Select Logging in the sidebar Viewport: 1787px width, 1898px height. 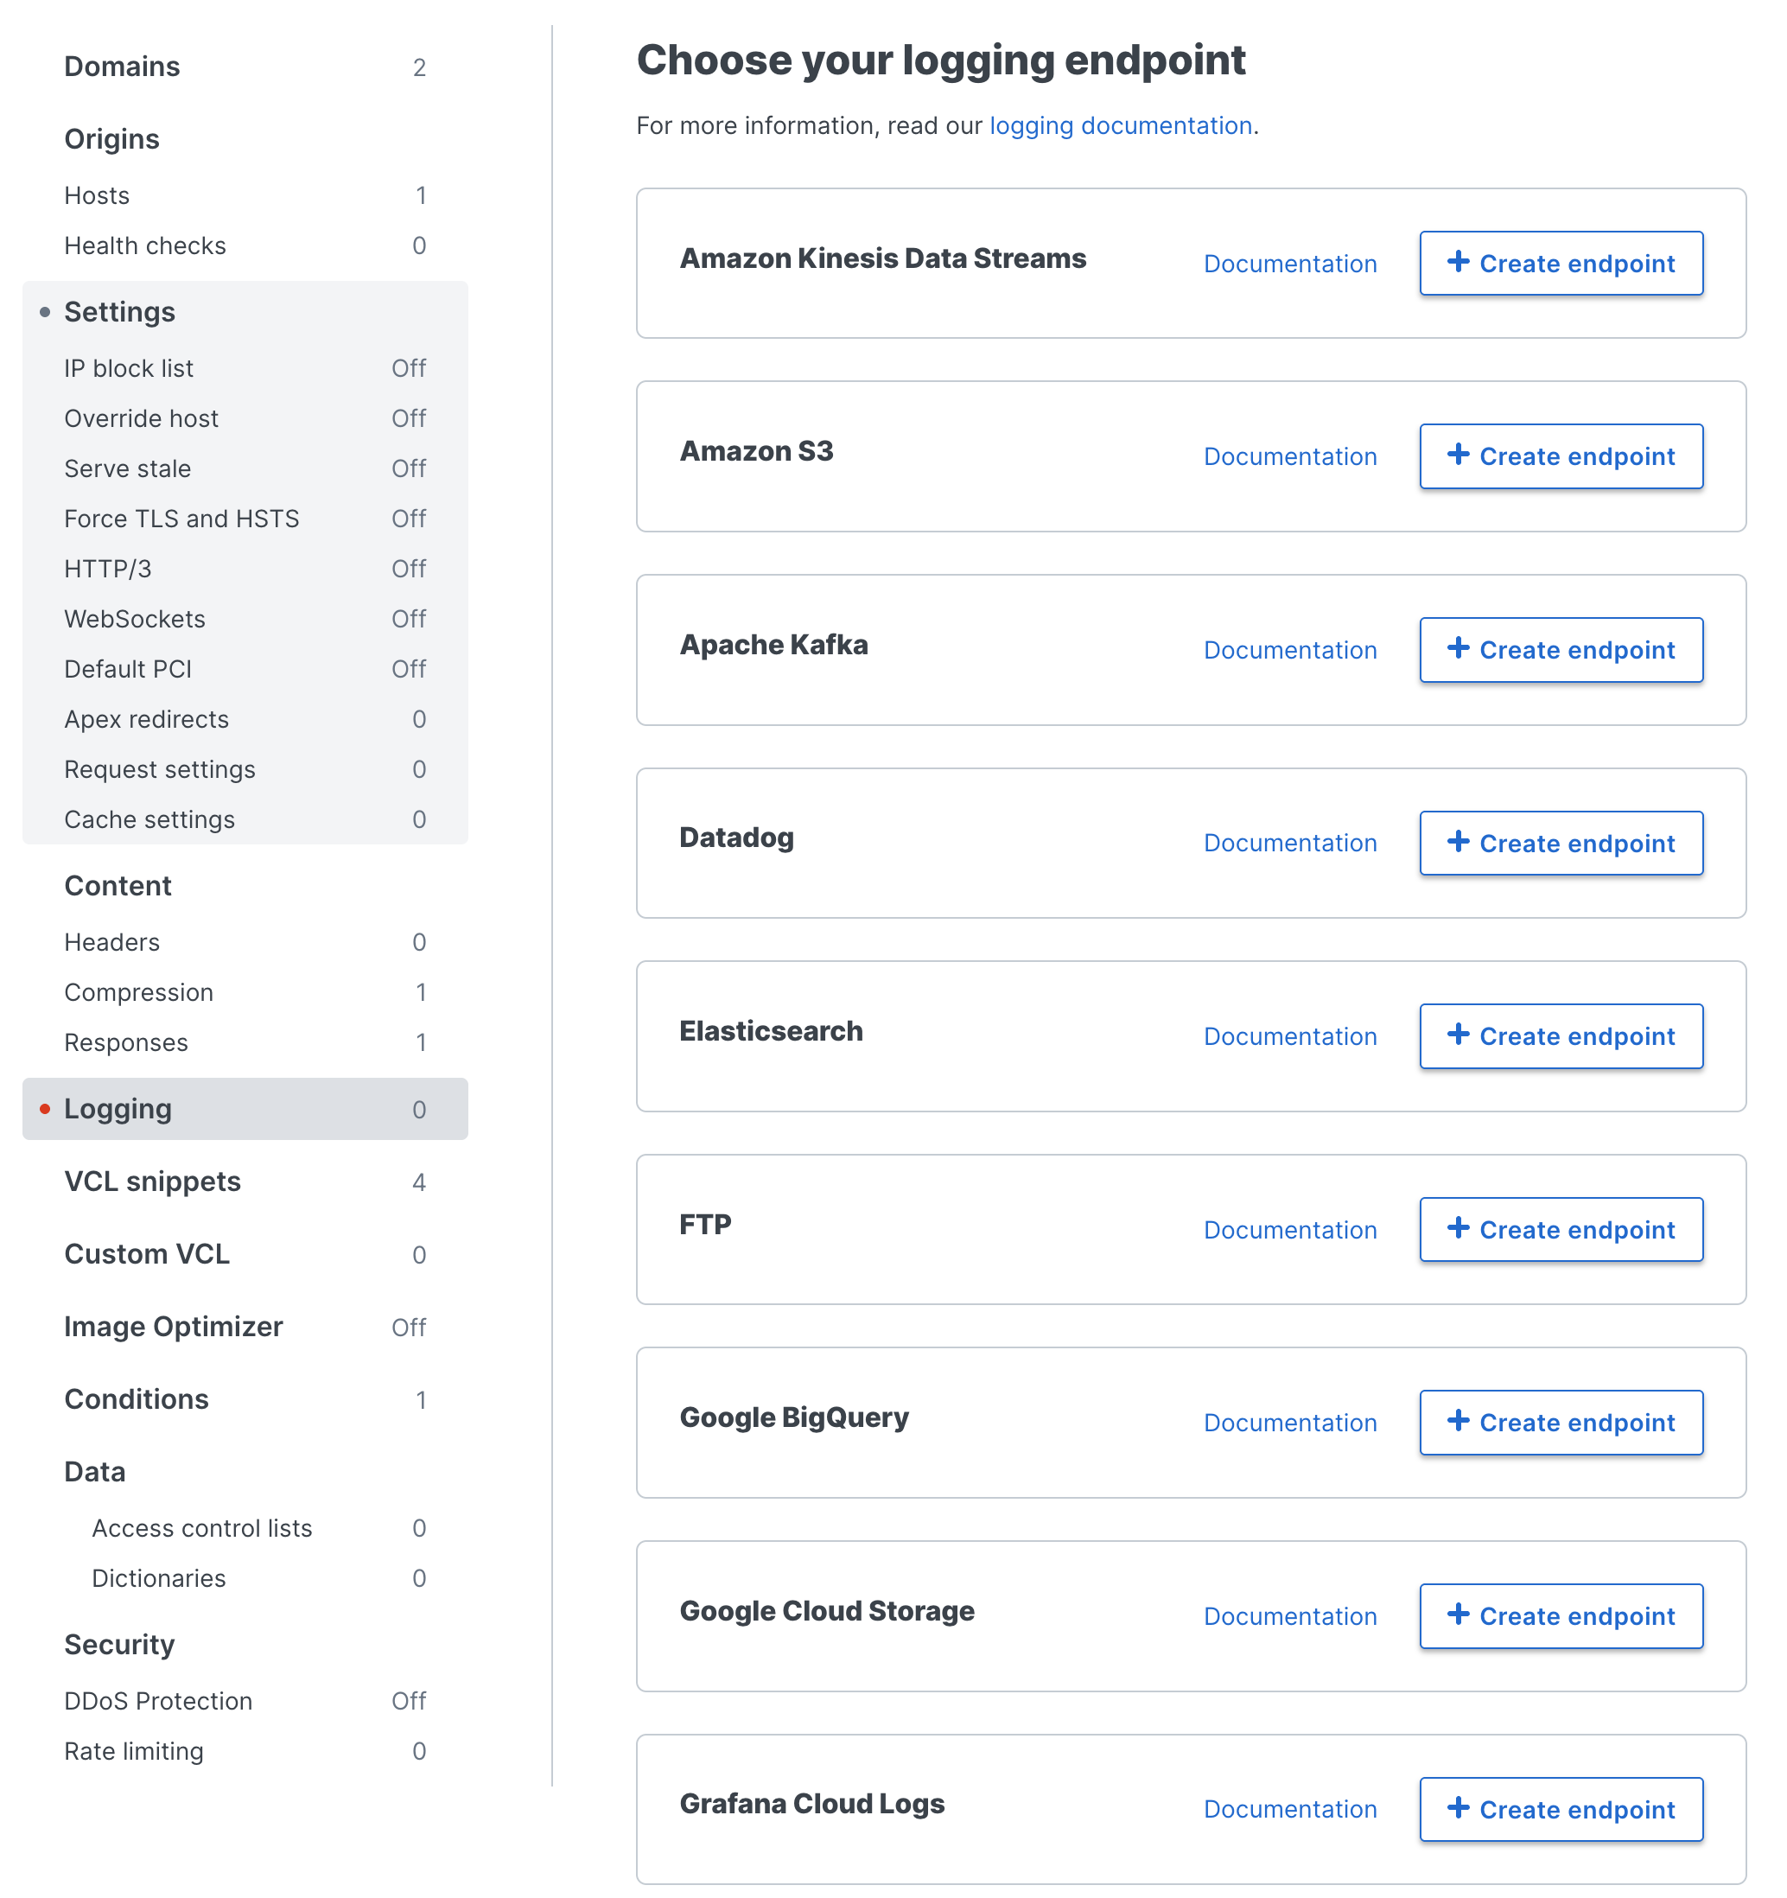(118, 1108)
